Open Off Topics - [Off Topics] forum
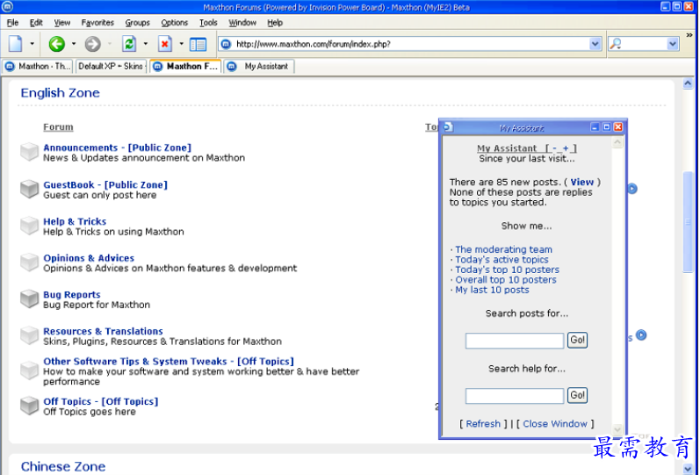The height and width of the screenshot is (475, 700). [100, 401]
